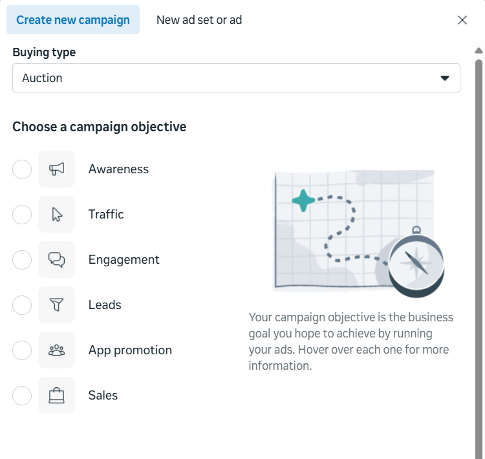The image size is (485, 459).
Task: Click the Leads funnel icon
Action: [57, 305]
